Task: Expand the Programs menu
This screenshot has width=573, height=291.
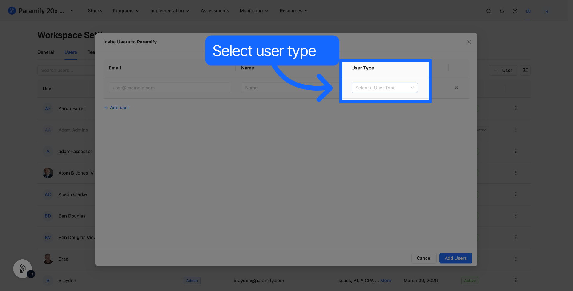Action: [126, 11]
